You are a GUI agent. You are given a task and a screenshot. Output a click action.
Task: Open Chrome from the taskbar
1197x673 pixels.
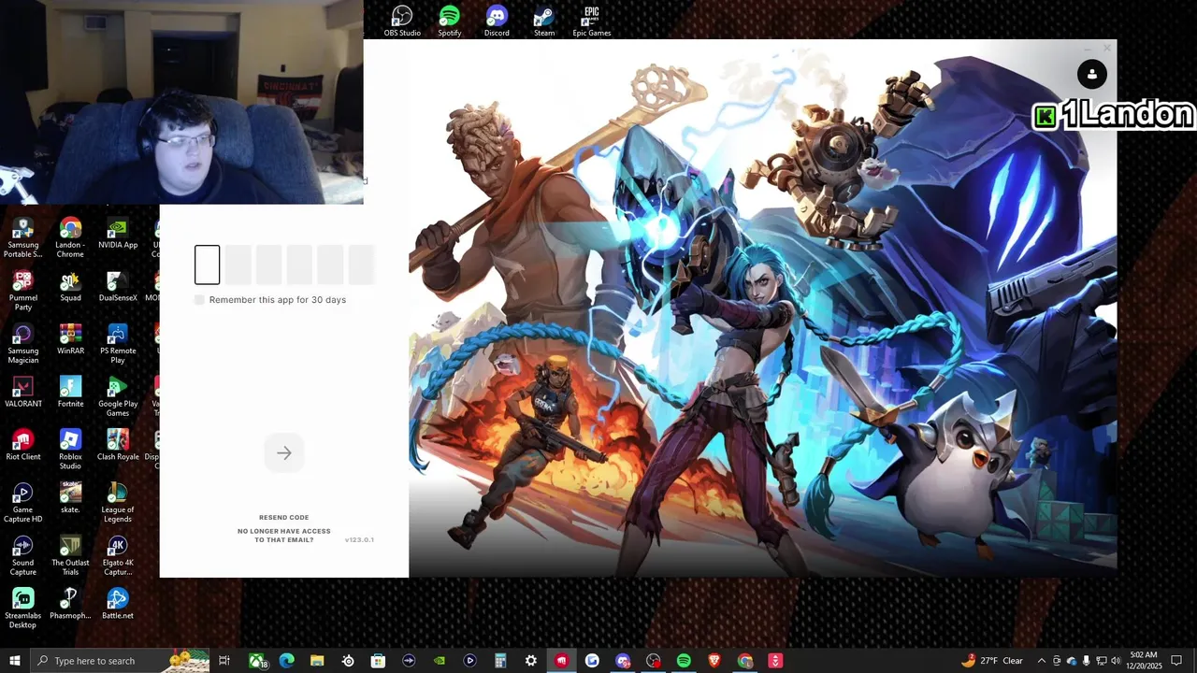pyautogui.click(x=745, y=661)
